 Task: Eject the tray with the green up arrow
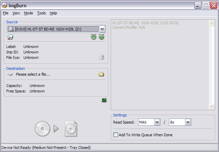pos(94,37)
